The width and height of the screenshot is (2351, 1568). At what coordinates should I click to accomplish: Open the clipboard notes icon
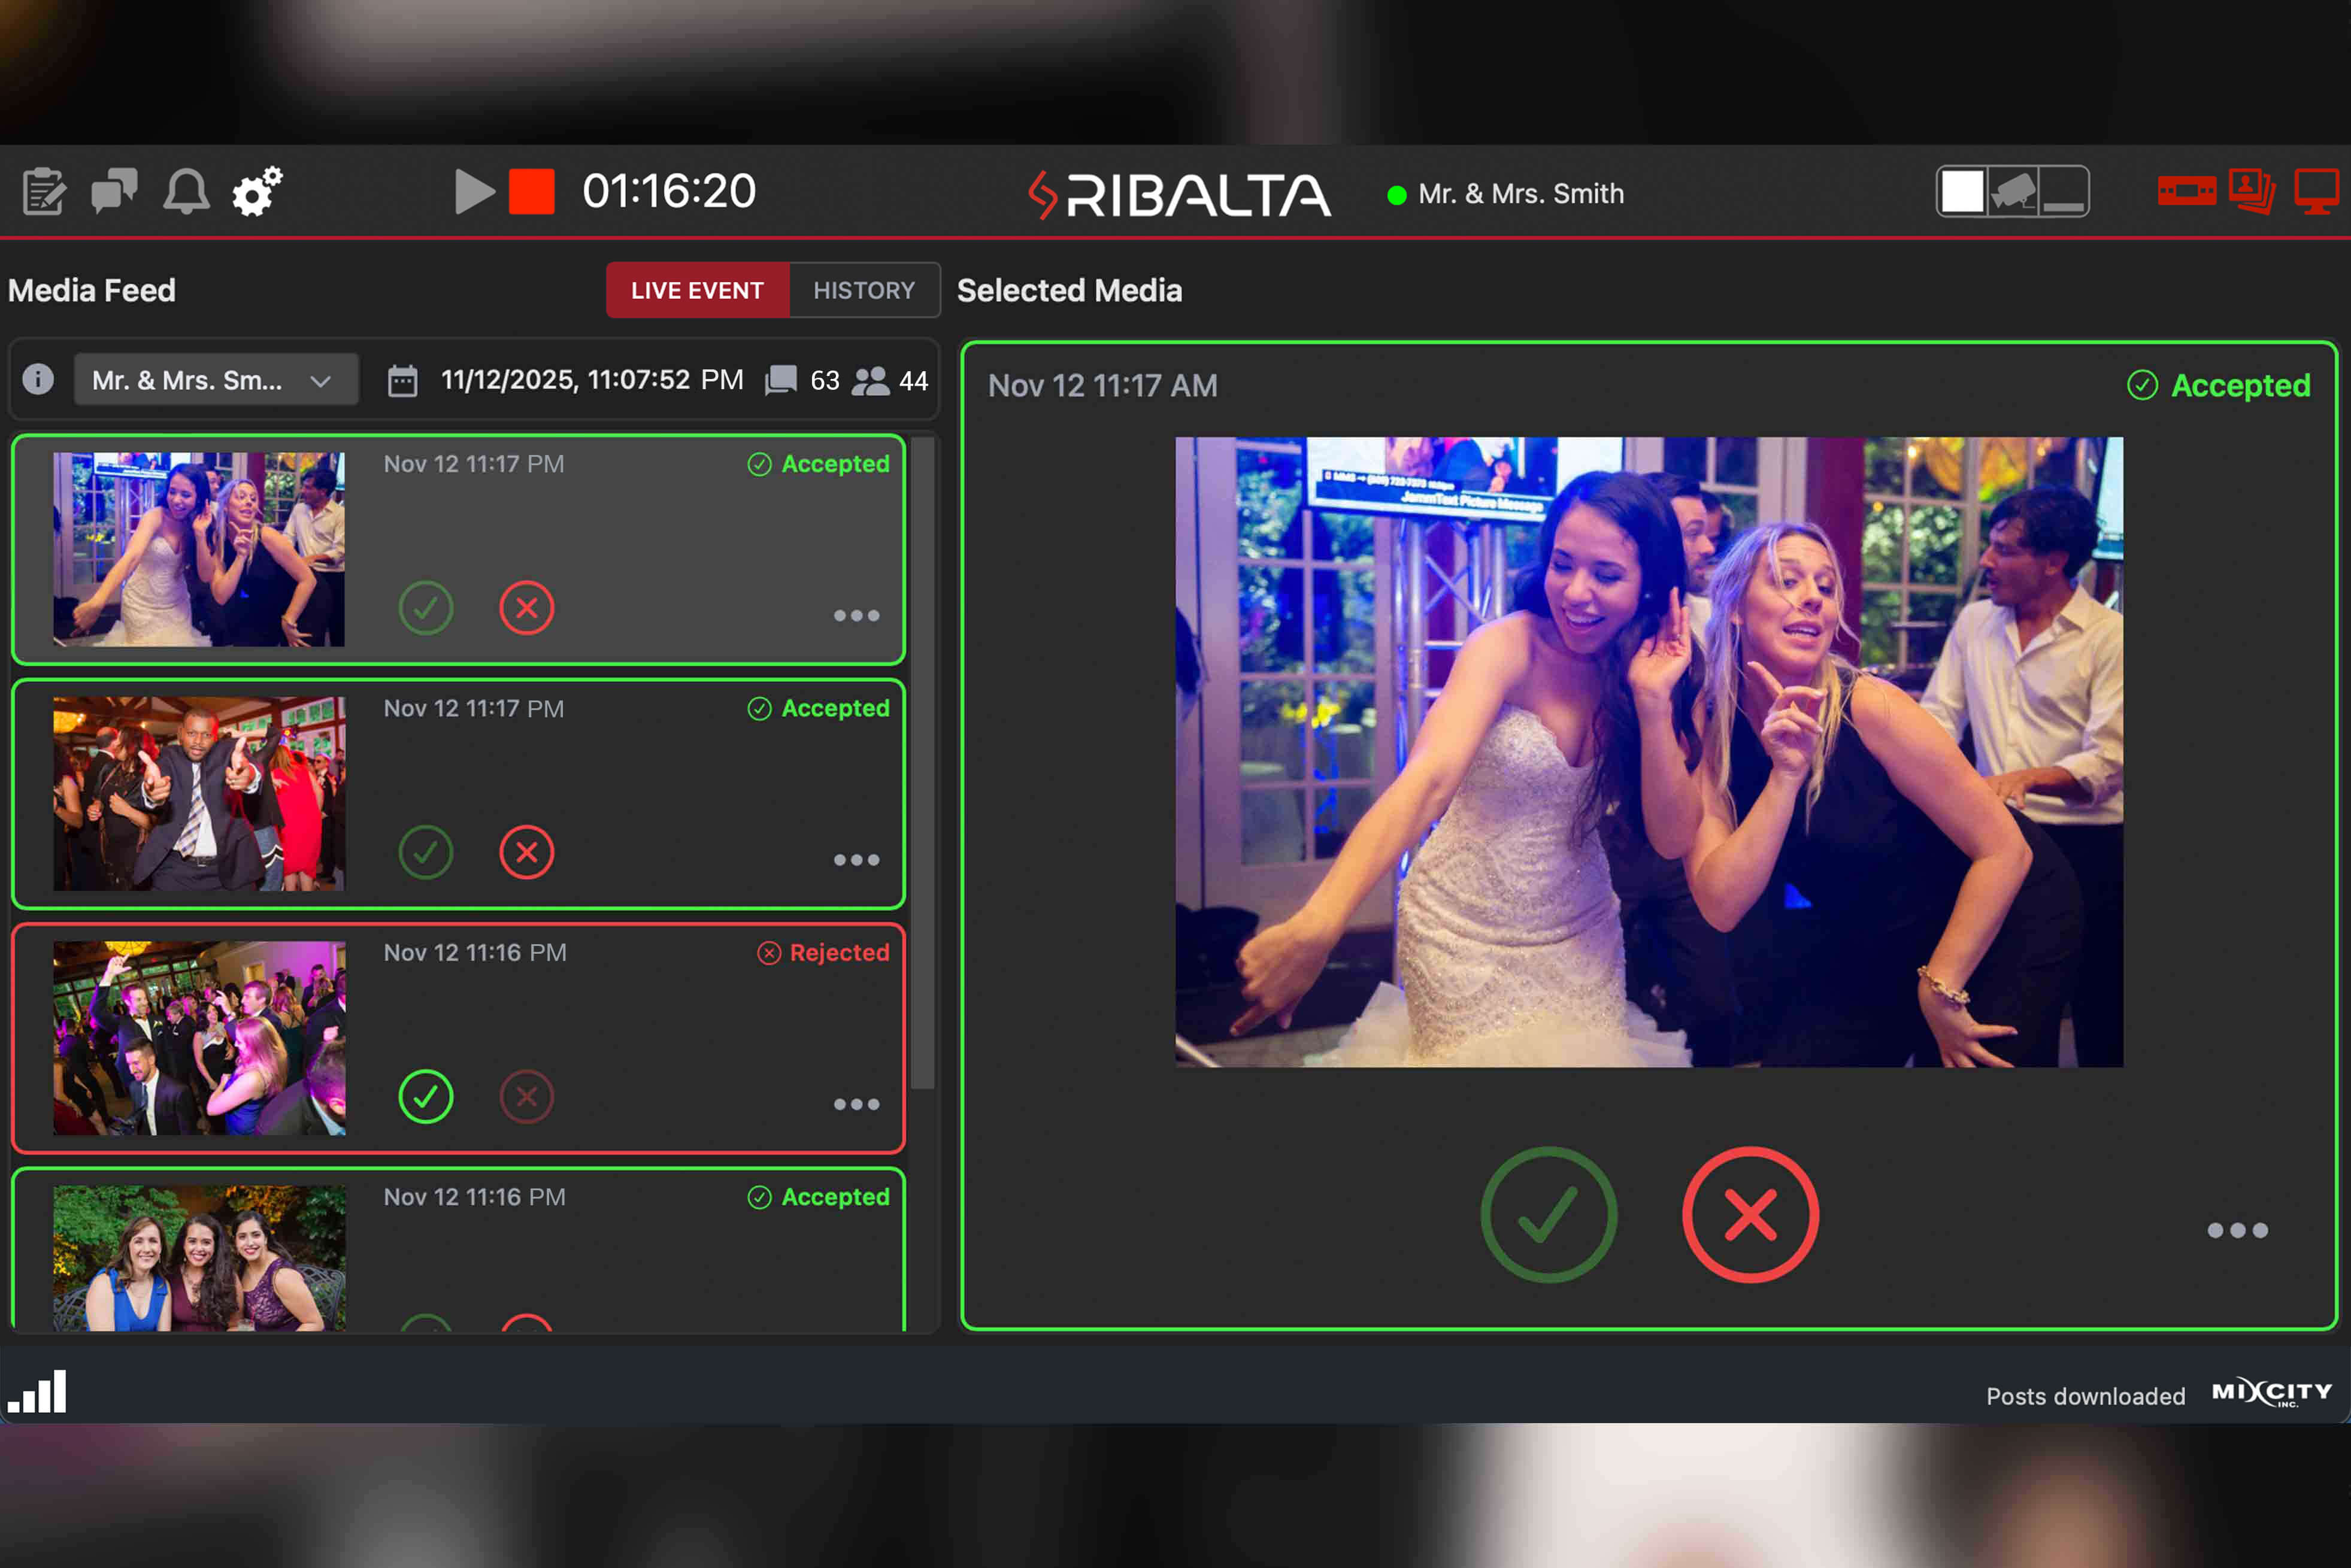[43, 191]
